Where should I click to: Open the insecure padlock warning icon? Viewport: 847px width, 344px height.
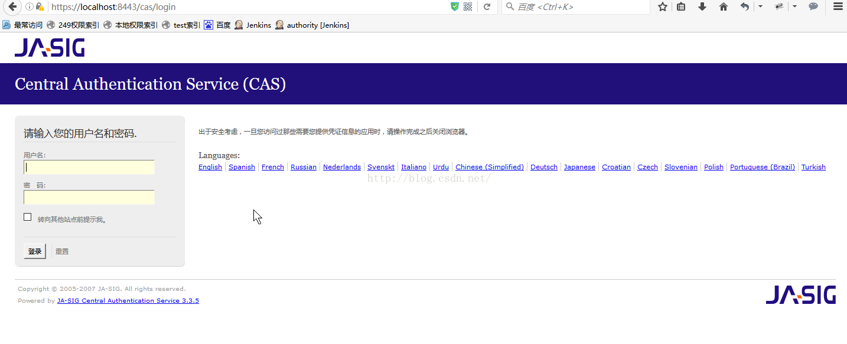coord(40,7)
